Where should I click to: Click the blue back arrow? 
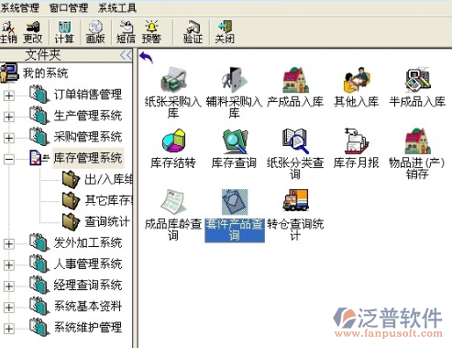click(x=146, y=57)
